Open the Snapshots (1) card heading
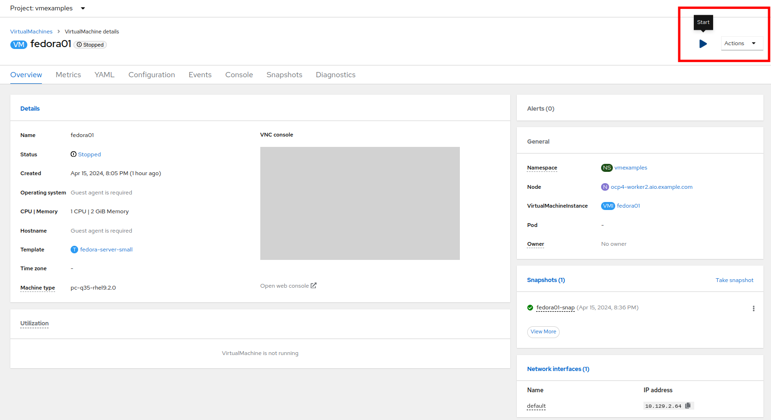The height and width of the screenshot is (420, 771). [x=546, y=280]
